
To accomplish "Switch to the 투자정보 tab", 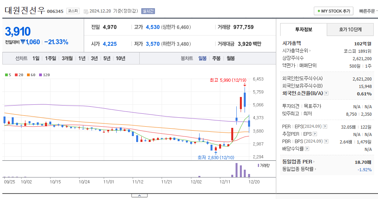I will (x=304, y=30).
